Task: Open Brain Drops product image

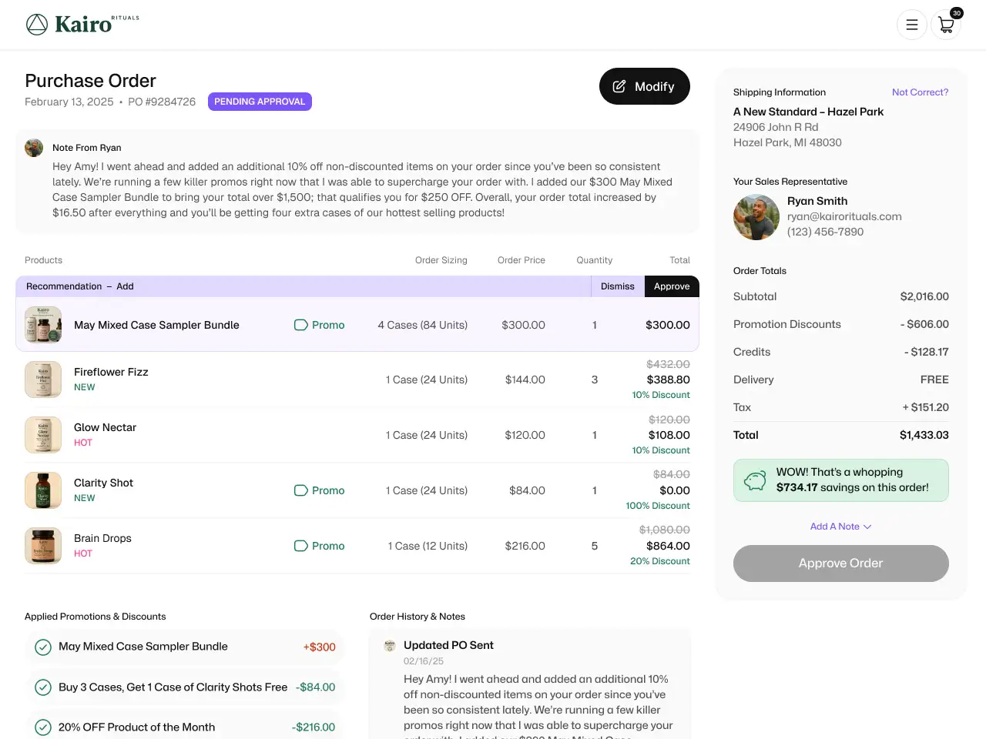Action: 43,546
